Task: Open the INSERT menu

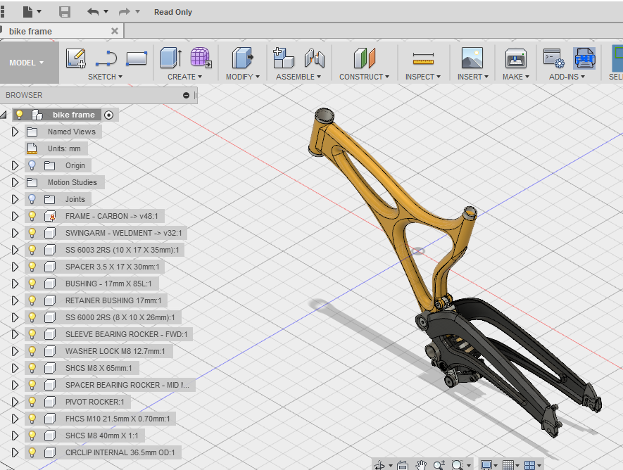Action: tap(473, 77)
